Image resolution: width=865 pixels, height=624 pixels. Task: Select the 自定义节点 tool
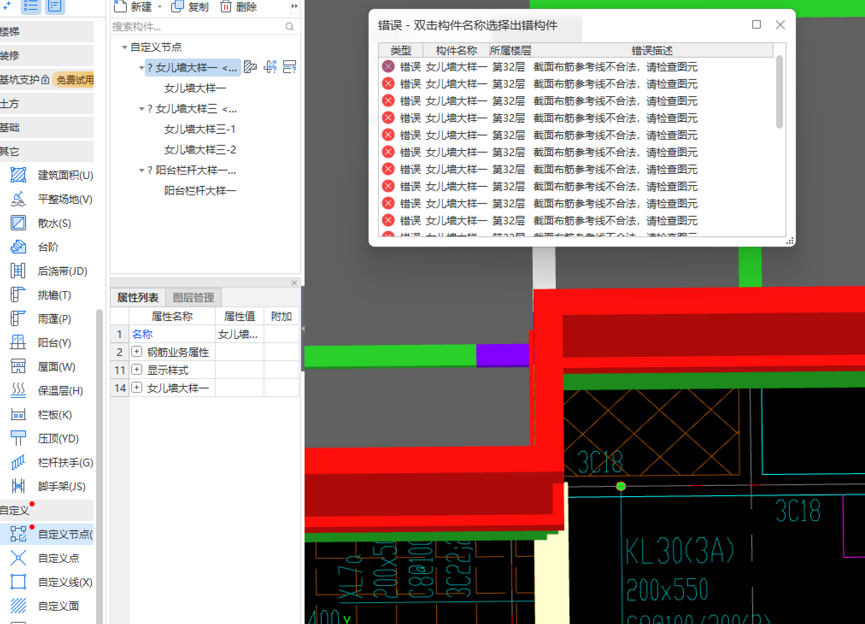click(x=47, y=534)
